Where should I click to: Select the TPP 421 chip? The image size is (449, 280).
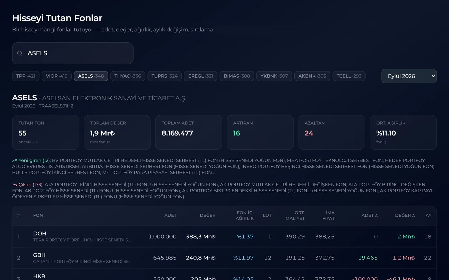click(26, 76)
